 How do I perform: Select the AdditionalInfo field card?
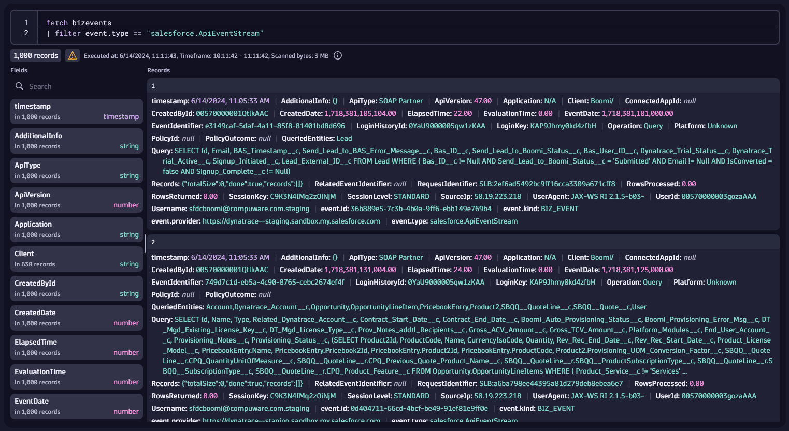pyautogui.click(x=77, y=141)
